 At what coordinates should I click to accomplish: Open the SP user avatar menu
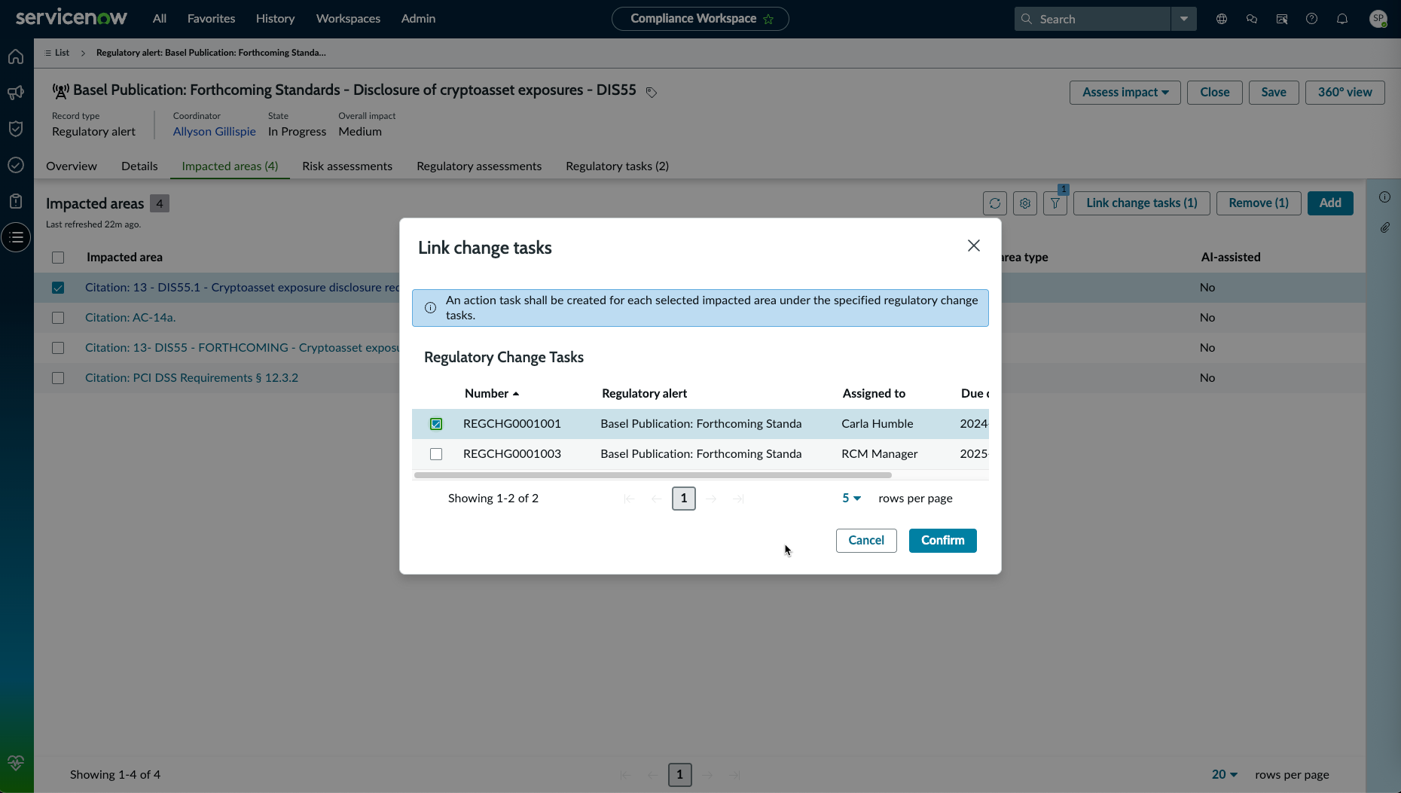pyautogui.click(x=1378, y=19)
